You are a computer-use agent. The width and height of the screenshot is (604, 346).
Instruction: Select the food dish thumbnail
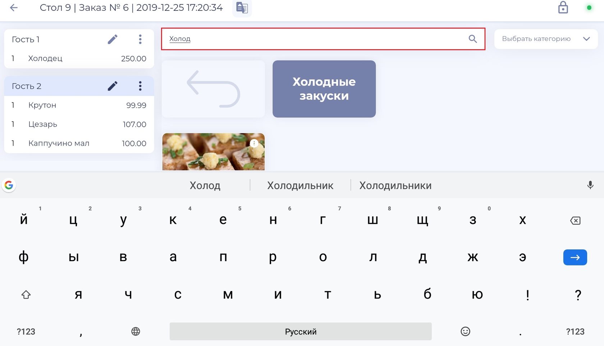click(213, 152)
